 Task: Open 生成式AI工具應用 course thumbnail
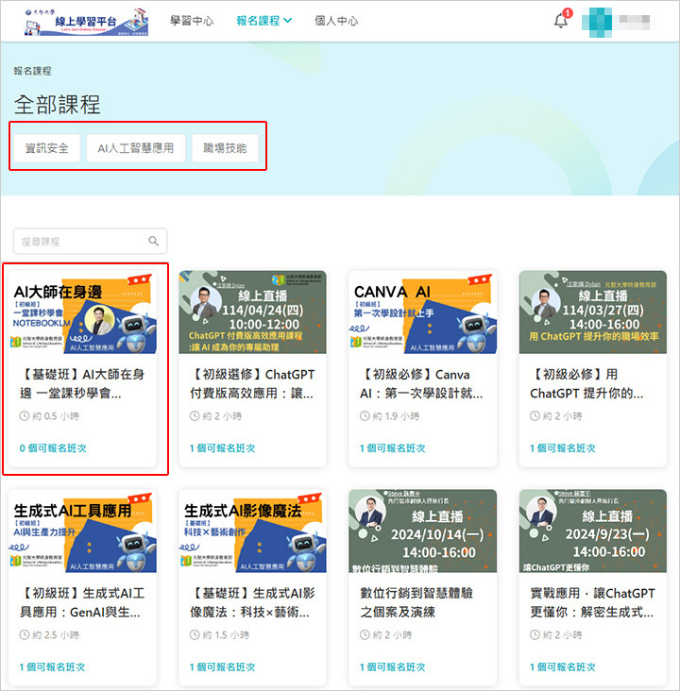click(82, 531)
